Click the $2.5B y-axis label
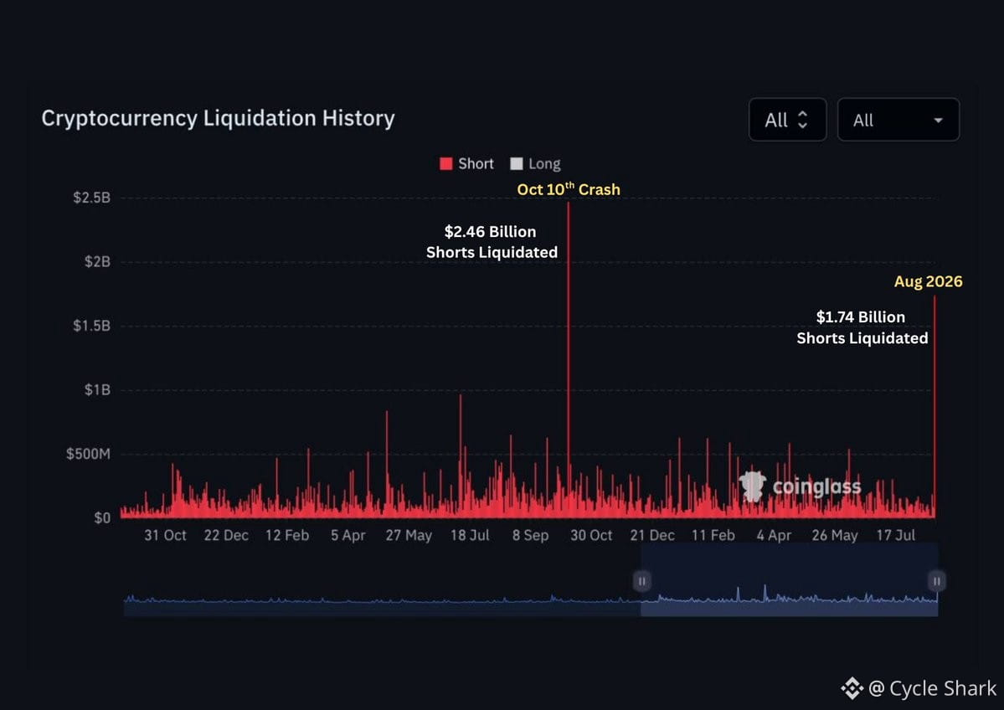 pyautogui.click(x=91, y=198)
